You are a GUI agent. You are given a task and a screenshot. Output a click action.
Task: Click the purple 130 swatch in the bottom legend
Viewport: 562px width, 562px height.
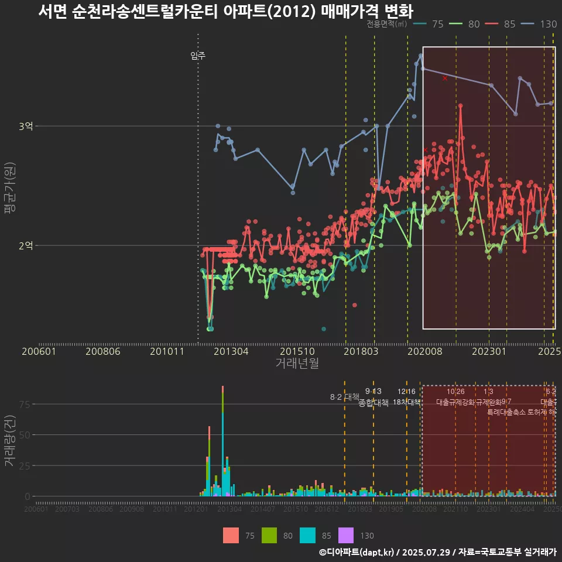[346, 536]
